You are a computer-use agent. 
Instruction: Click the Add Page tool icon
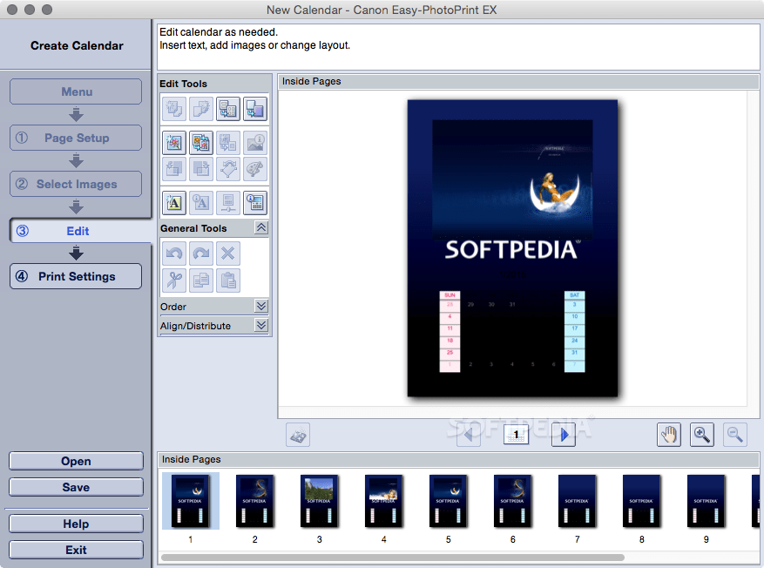point(174,108)
